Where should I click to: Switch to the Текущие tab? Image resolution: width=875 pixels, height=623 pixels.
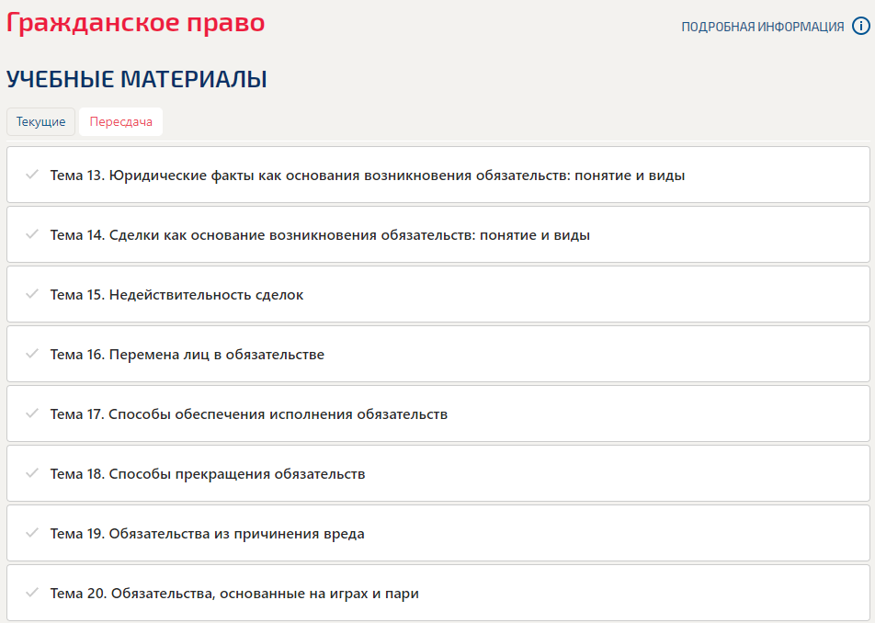point(40,122)
